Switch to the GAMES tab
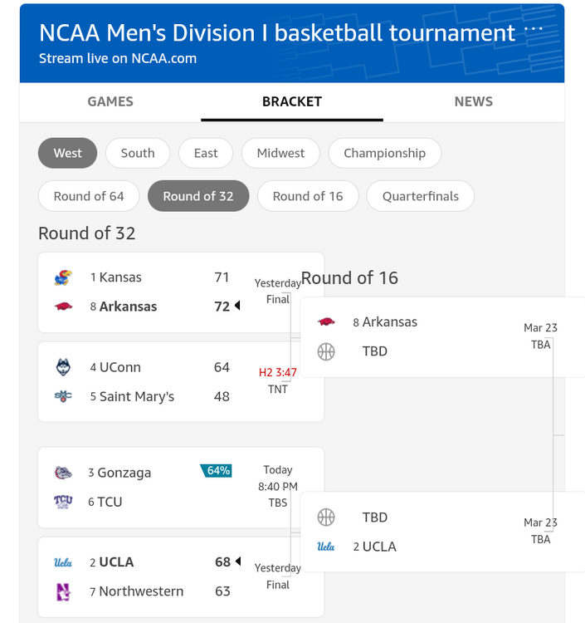585x623 pixels. coord(110,101)
